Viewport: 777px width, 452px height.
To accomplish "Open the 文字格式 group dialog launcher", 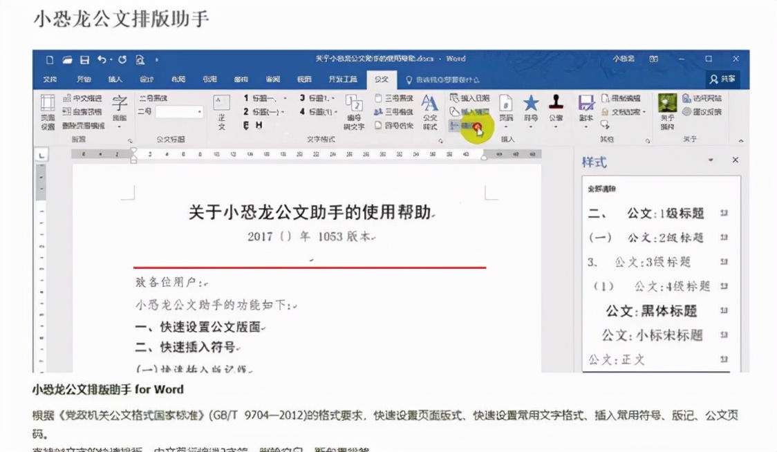I will click(440, 141).
